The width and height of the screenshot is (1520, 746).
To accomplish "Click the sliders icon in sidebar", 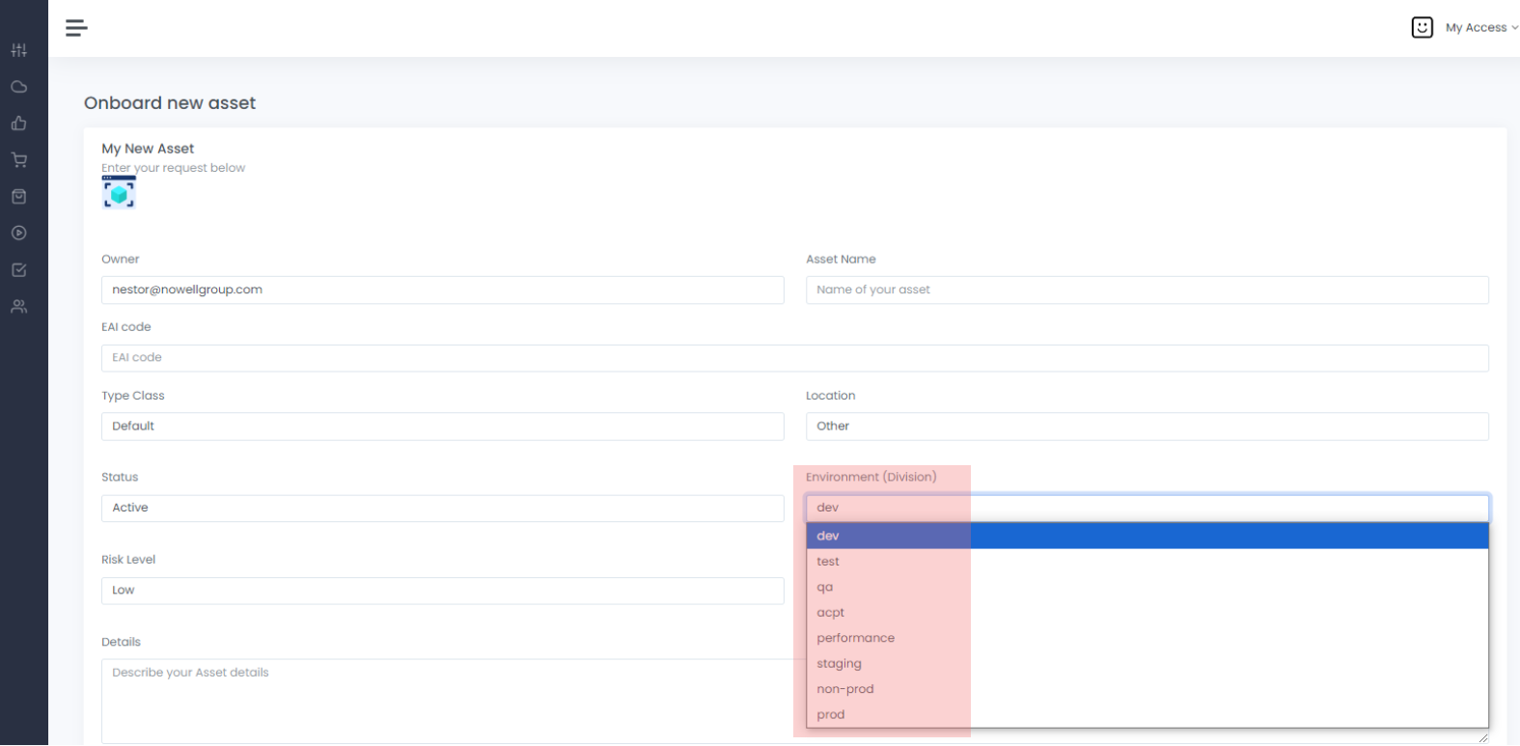I will (x=18, y=50).
